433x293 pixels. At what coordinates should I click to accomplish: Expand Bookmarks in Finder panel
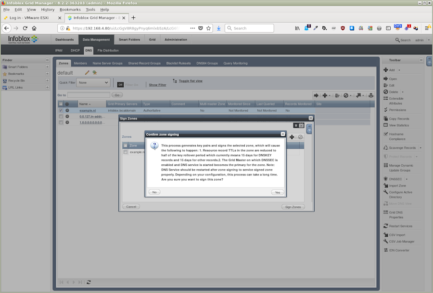(x=47, y=74)
